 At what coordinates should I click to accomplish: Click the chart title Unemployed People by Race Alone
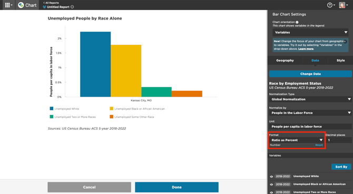[x=85, y=18]
